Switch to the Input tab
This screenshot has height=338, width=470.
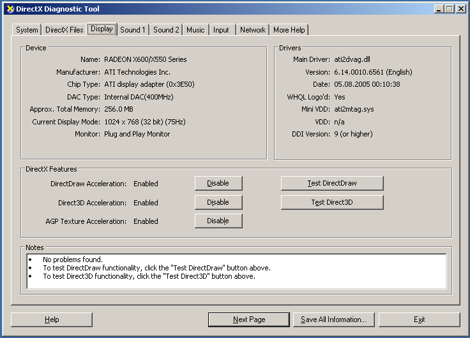click(221, 30)
